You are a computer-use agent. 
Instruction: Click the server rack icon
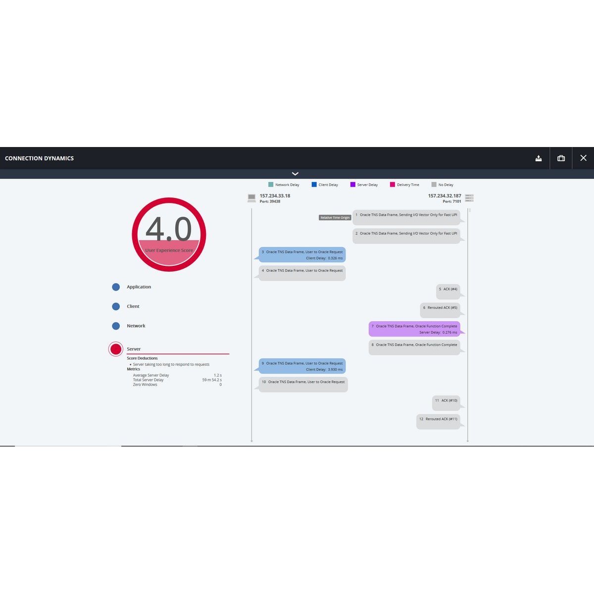coord(469,198)
